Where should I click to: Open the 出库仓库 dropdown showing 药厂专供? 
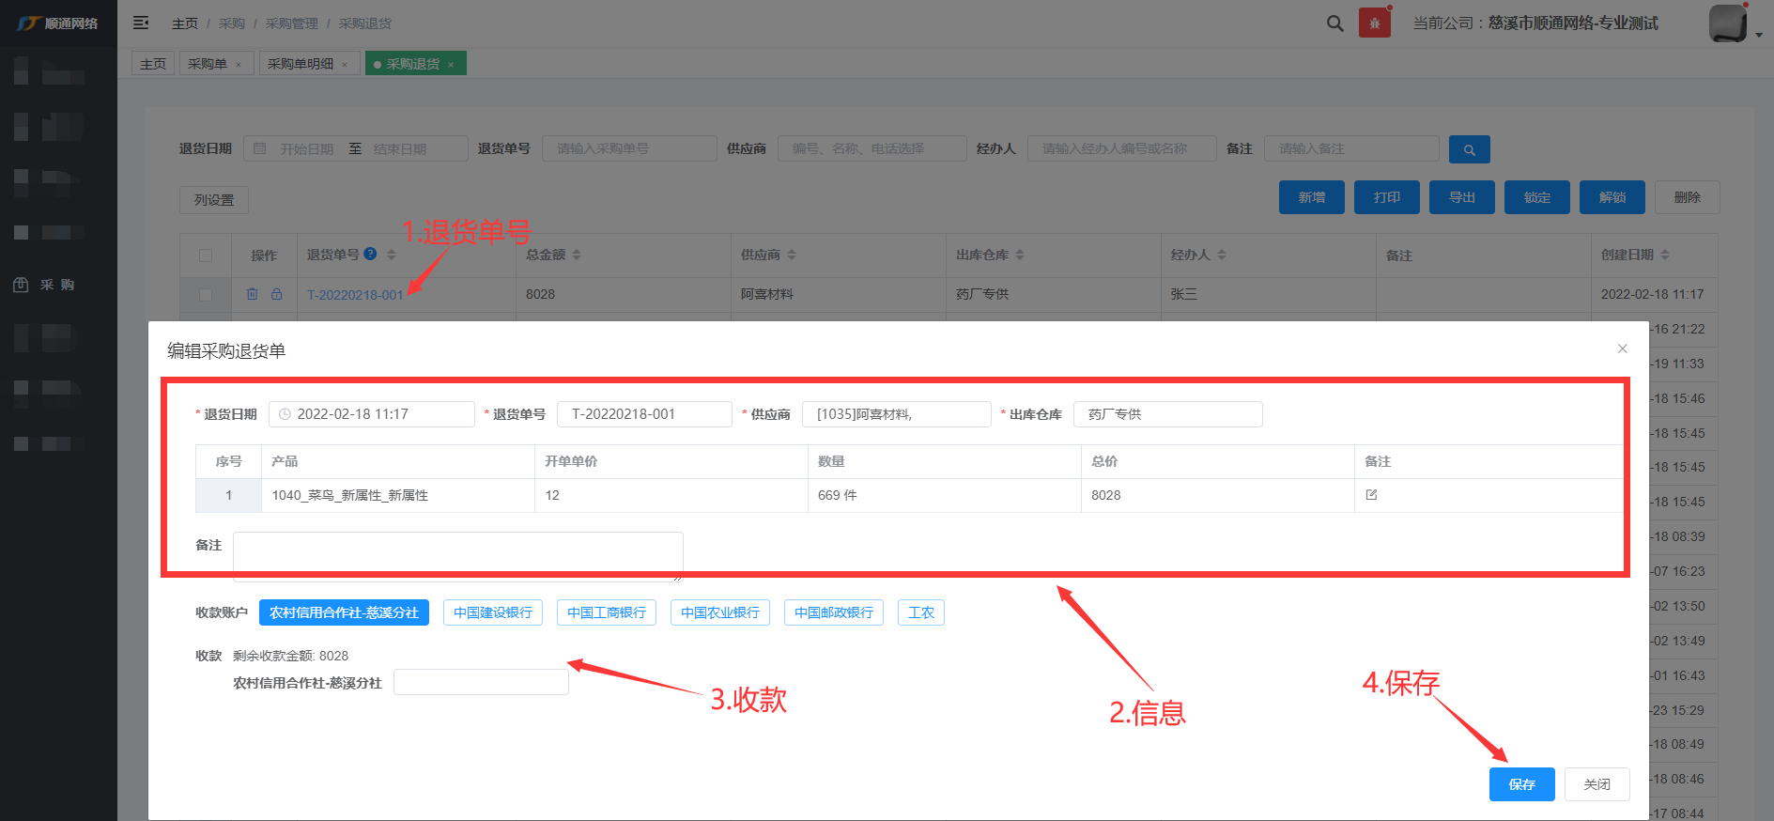click(x=1167, y=414)
